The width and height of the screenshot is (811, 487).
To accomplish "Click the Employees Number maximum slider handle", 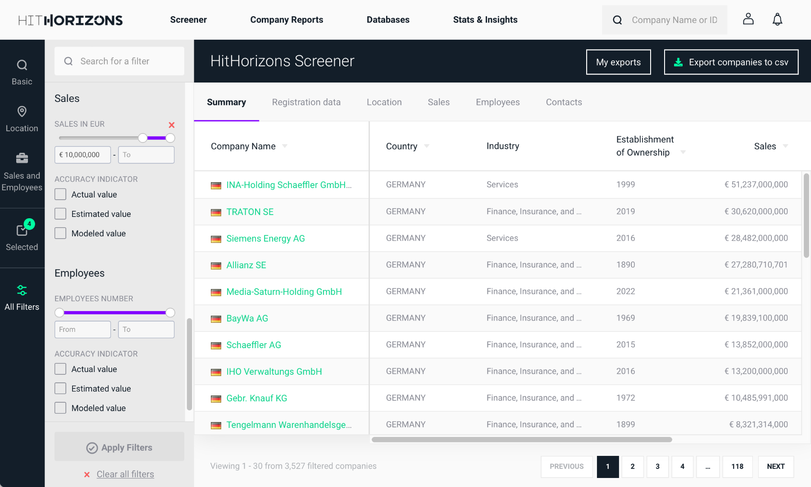I will 170,312.
